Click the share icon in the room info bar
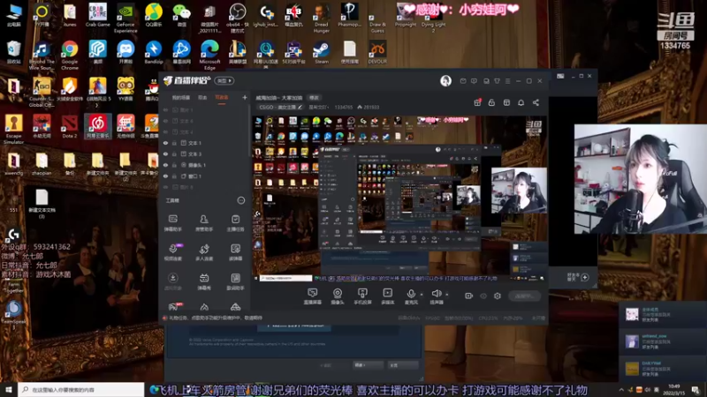 [536, 102]
